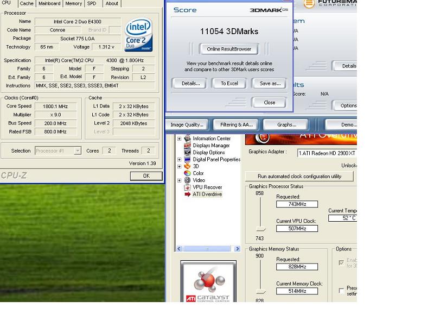This screenshot has width=434, height=326.
Task: Select the 3D settings icon
Action: 187,166
